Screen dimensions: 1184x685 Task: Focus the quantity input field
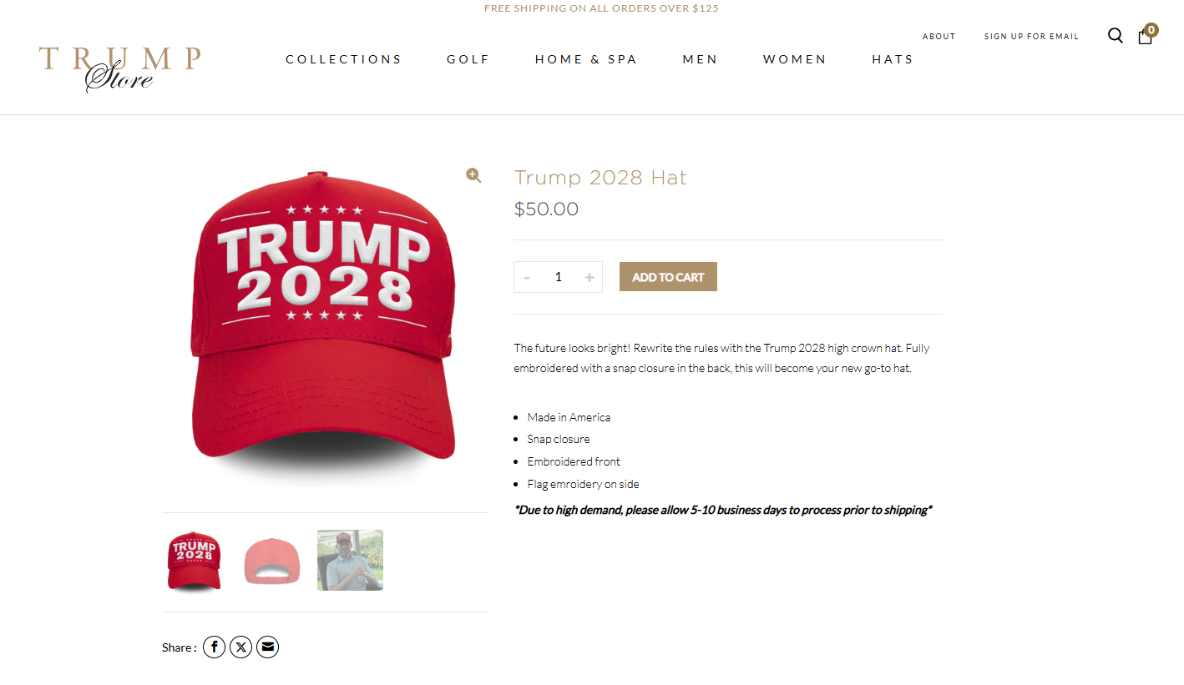558,277
